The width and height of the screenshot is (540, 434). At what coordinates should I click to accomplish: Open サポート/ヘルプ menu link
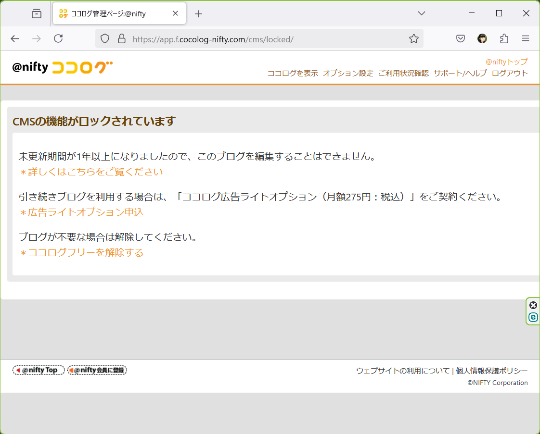[x=460, y=73]
